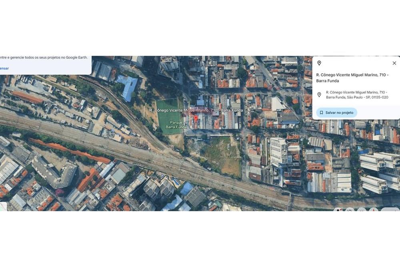Click the Google Earth projects tip text
Viewport: 400px width, 267px height.
tap(44, 57)
